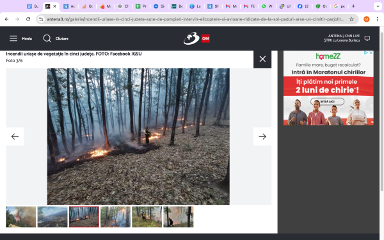Click the address bar URL field
The width and height of the screenshot is (384, 240).
pos(195,19)
